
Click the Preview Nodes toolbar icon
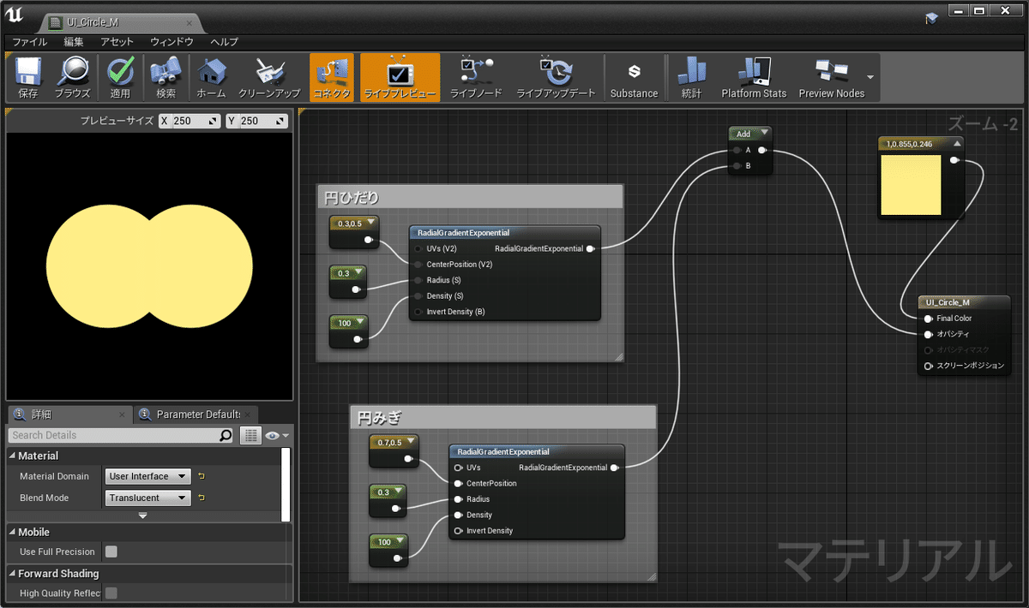[x=831, y=78]
